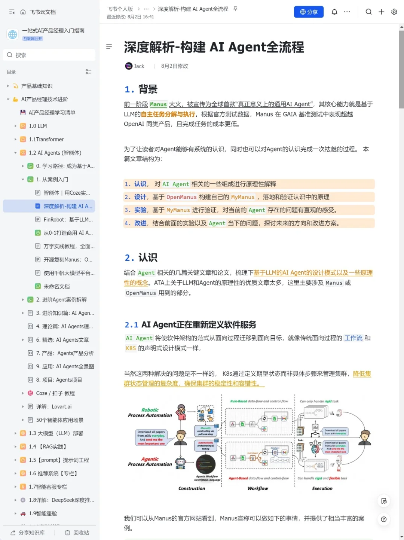Expand the Coze / 扣子 教程 section
The width and height of the screenshot is (404, 540).
(x=23, y=393)
